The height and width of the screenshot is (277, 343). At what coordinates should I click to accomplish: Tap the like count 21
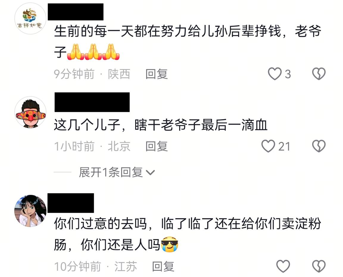[x=284, y=146]
